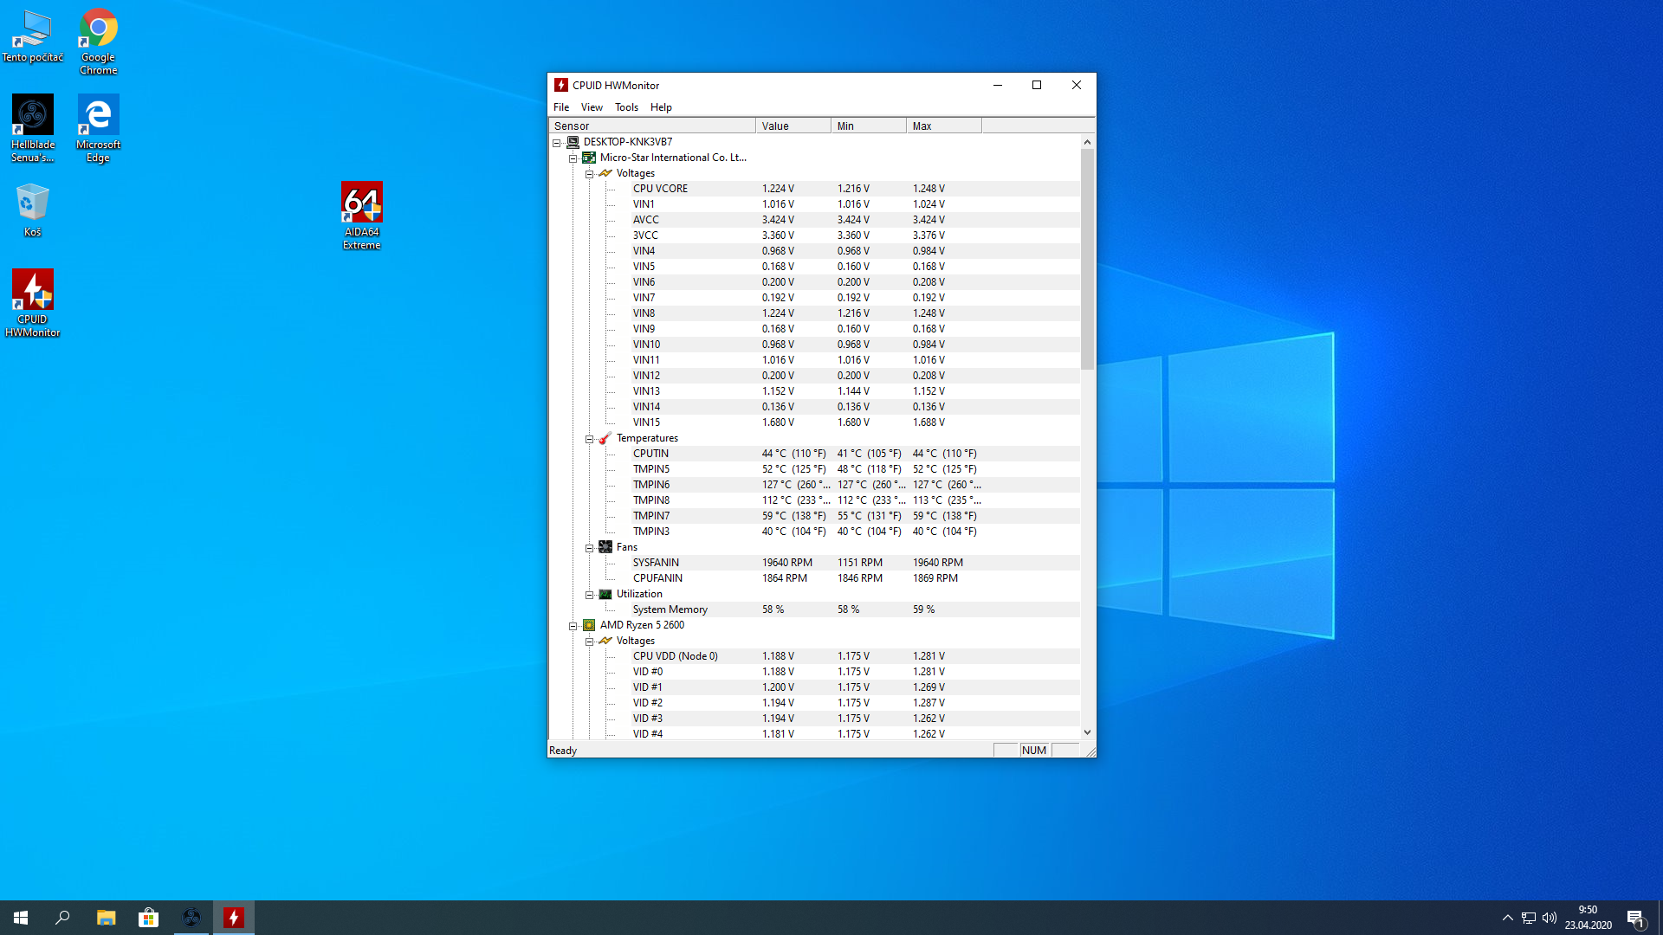
Task: Collapse the DESKTOP-KNK3VB7 root node
Action: coord(557,143)
